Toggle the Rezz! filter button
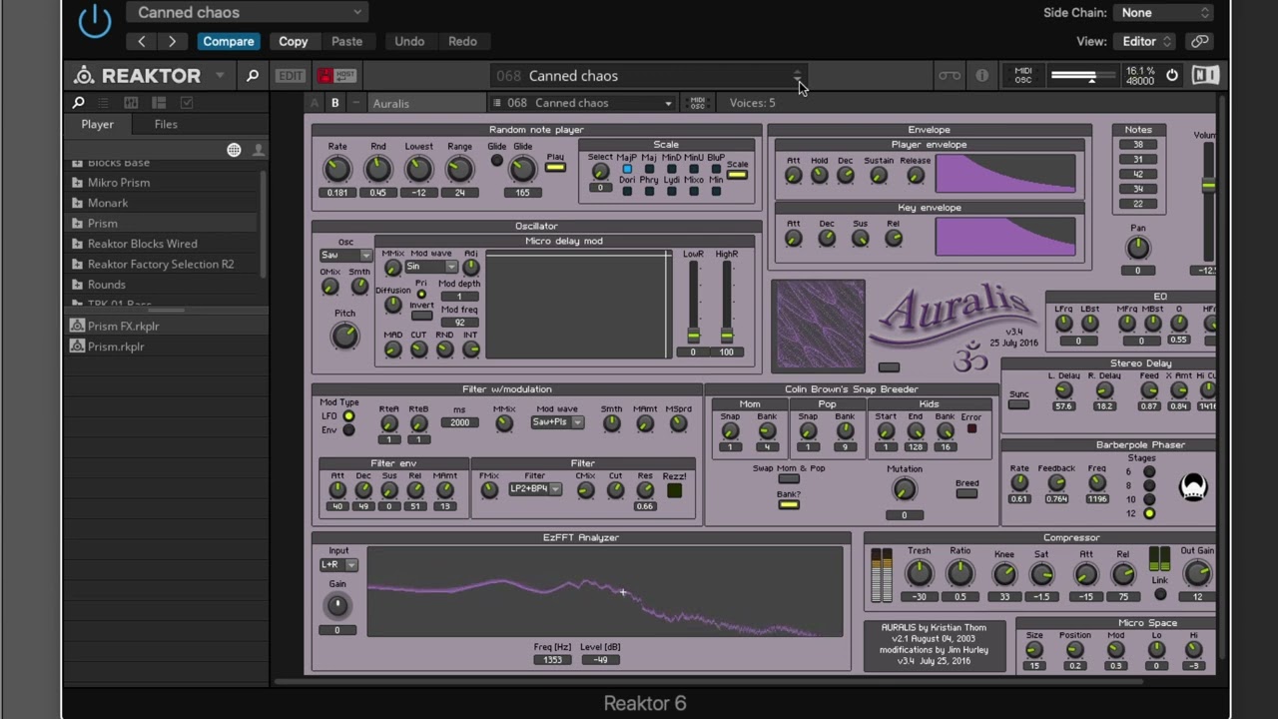Image resolution: width=1278 pixels, height=719 pixels. click(x=674, y=490)
